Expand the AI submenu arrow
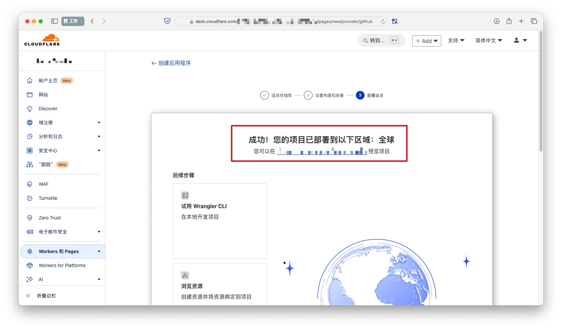Screen dimensions: 562x330 coord(99,279)
